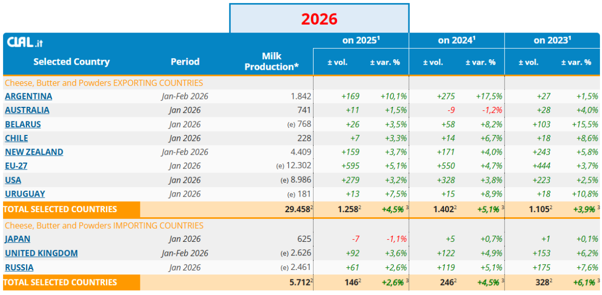Click the Selected Country column header
Screen dimensions: 602x295
71,62
